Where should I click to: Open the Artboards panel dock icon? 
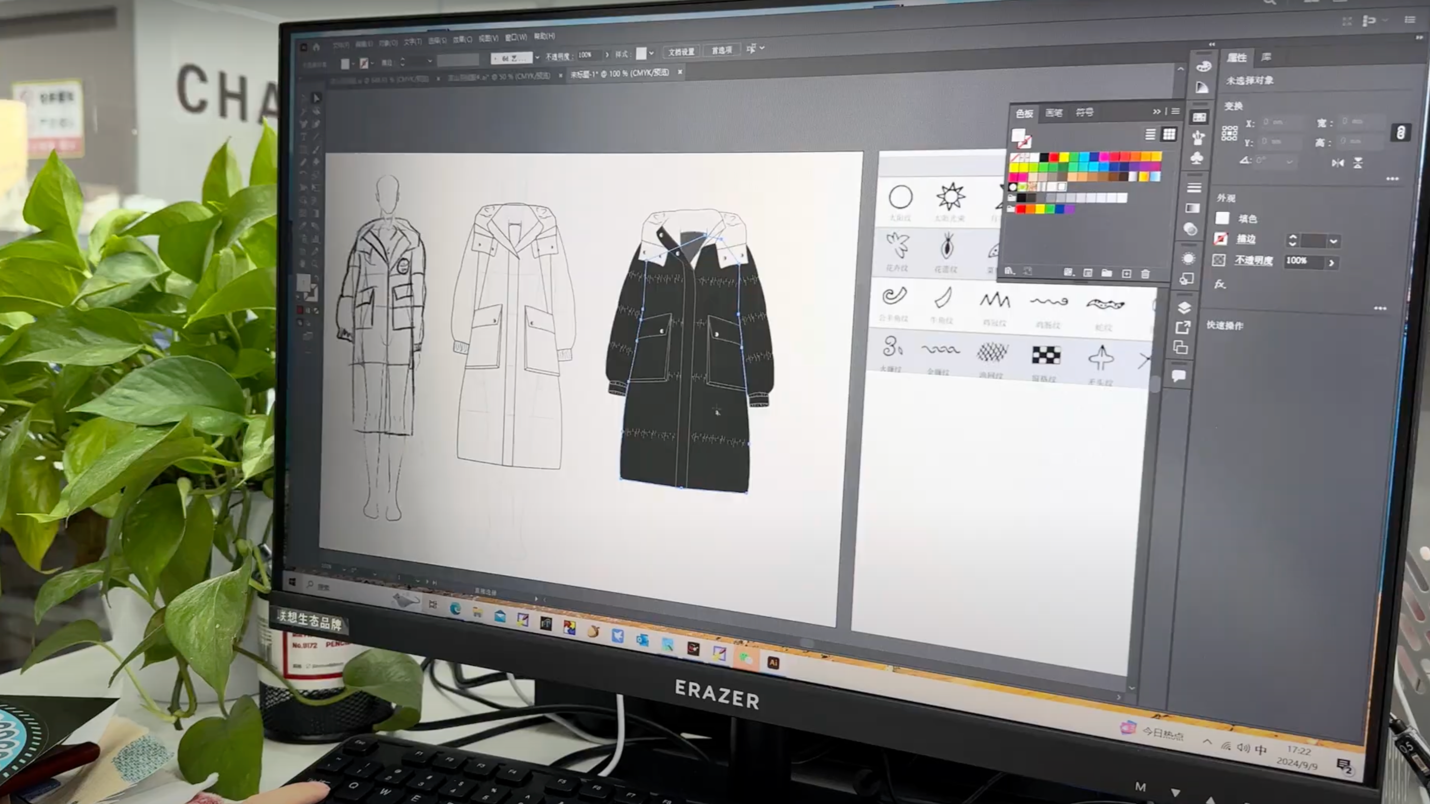1181,348
